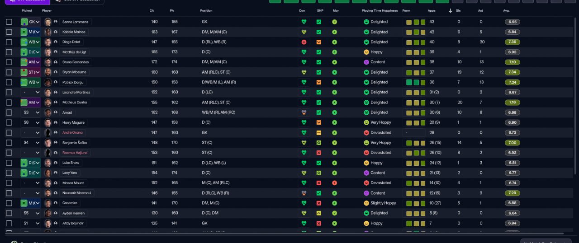Expand picked dropdown for Lisandro Martínez
Image resolution: width=579 pixels, height=243 pixels.
click(30, 92)
